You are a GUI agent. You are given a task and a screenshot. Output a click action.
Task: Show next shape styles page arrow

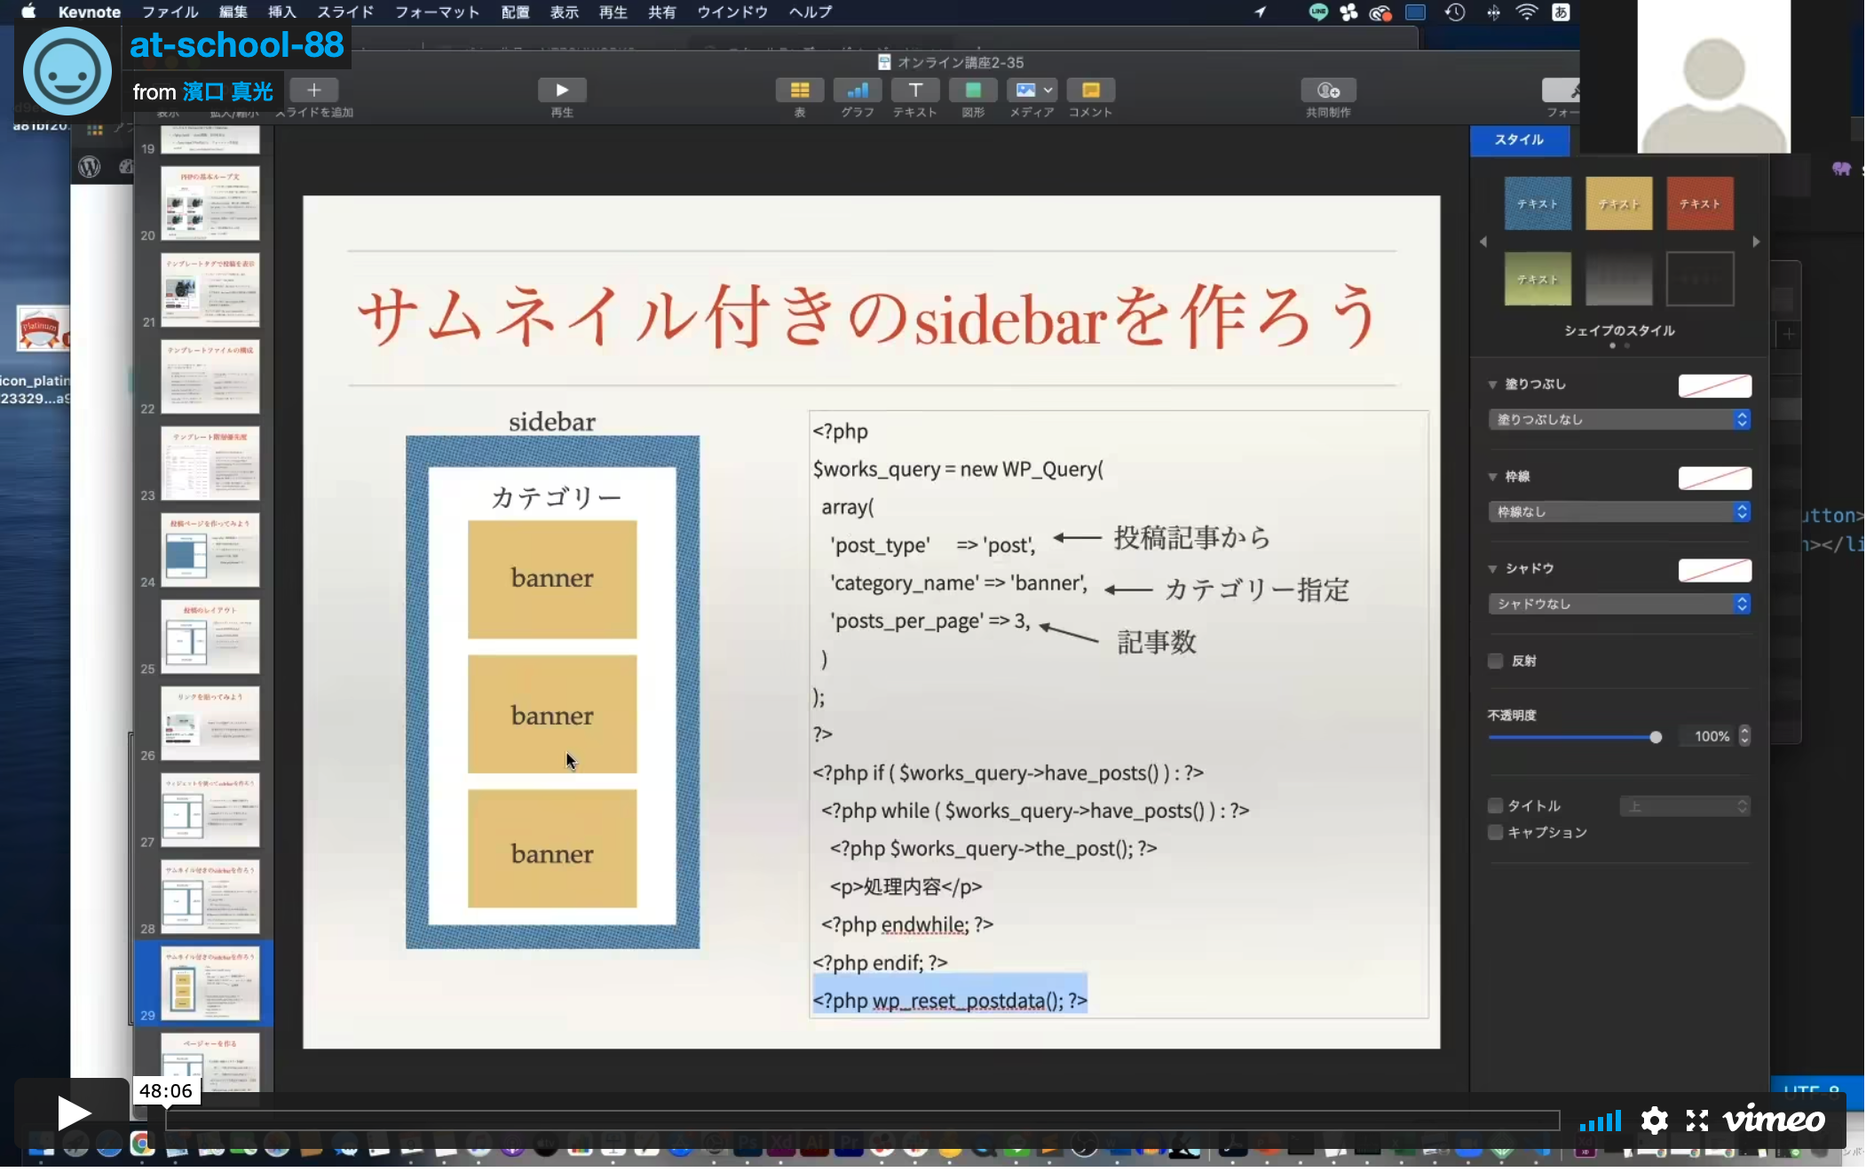tap(1756, 242)
